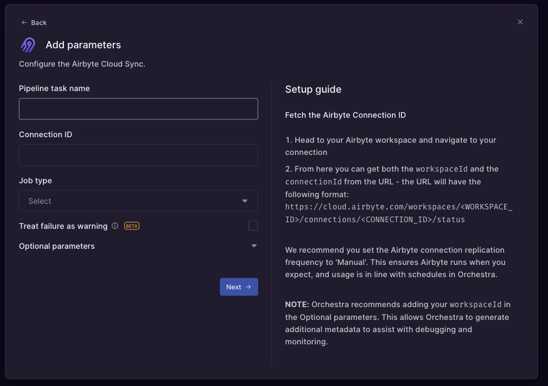Click the Job type dropdown caret arrow
The height and width of the screenshot is (386, 548).
pos(245,201)
